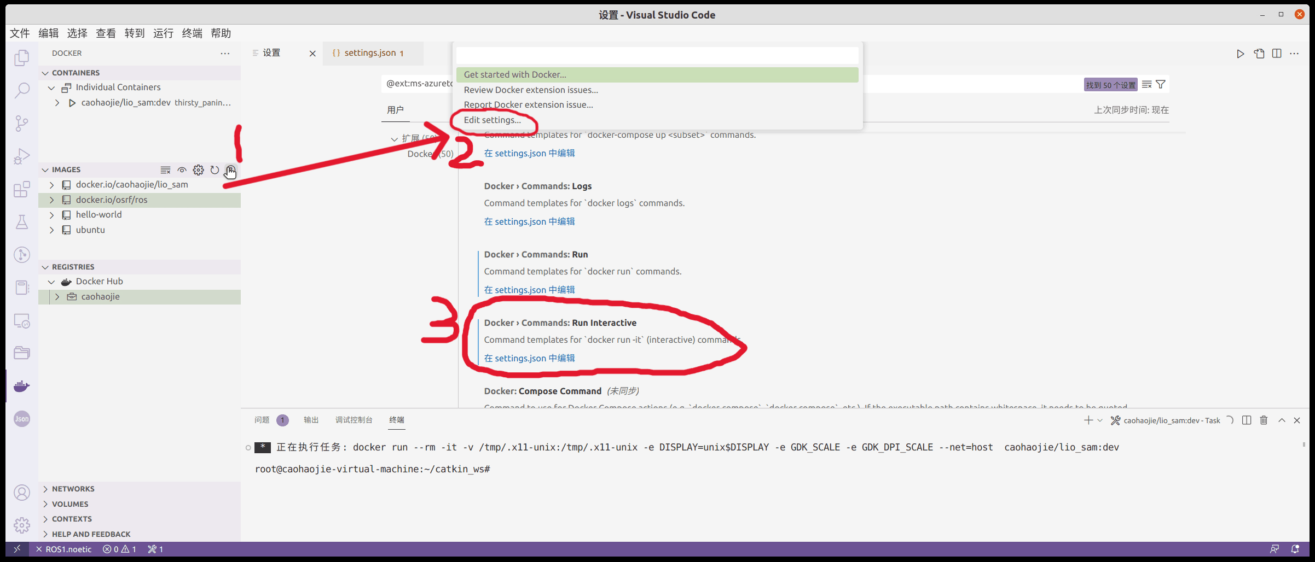The width and height of the screenshot is (1315, 562).
Task: Open the Search view in activity bar
Action: 22,90
